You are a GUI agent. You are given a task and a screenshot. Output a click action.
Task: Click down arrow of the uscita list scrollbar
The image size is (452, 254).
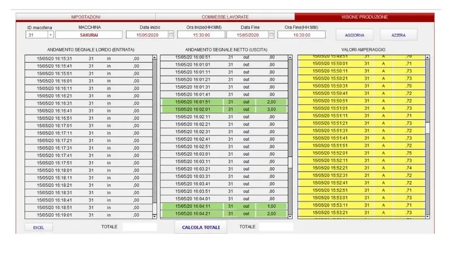click(x=290, y=216)
